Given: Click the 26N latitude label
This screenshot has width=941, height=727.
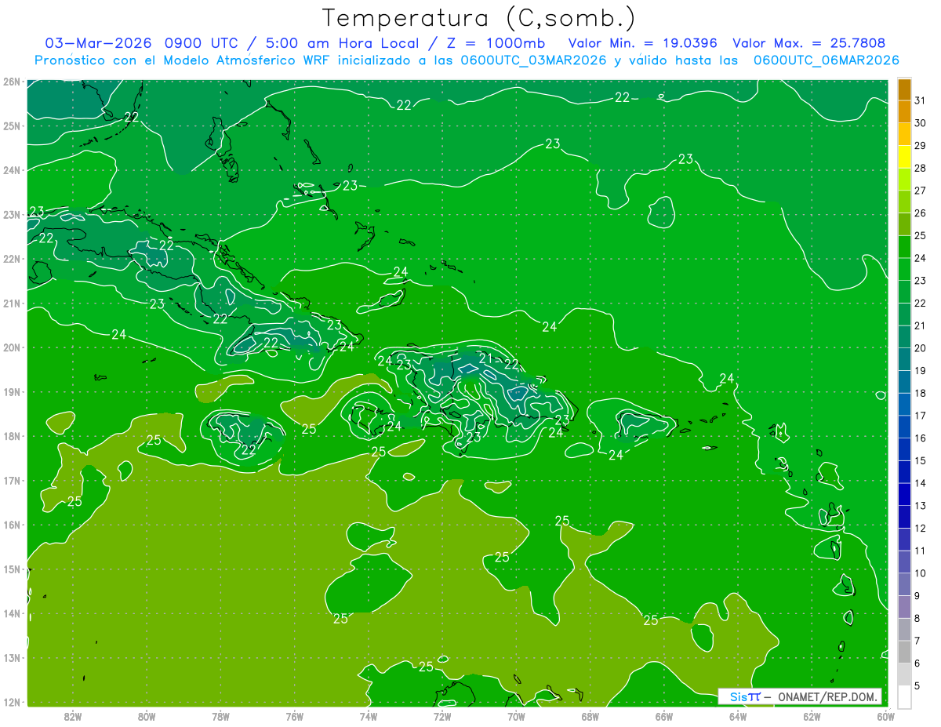Looking at the screenshot, I should (12, 82).
